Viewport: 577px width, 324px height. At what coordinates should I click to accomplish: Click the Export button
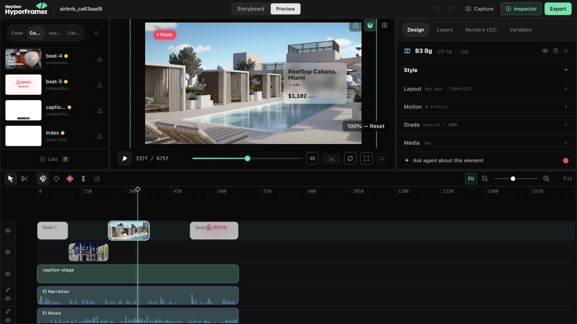point(558,9)
